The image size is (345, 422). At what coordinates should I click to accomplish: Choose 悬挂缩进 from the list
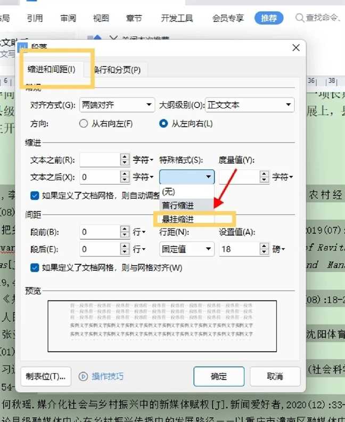pos(178,218)
